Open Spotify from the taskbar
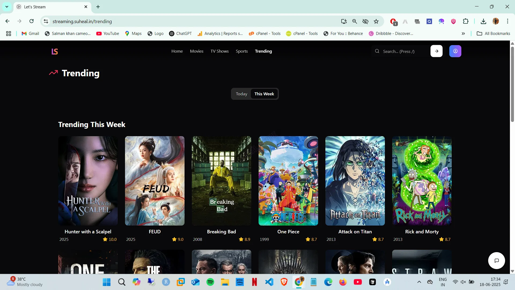This screenshot has height=290, width=515. click(x=210, y=282)
